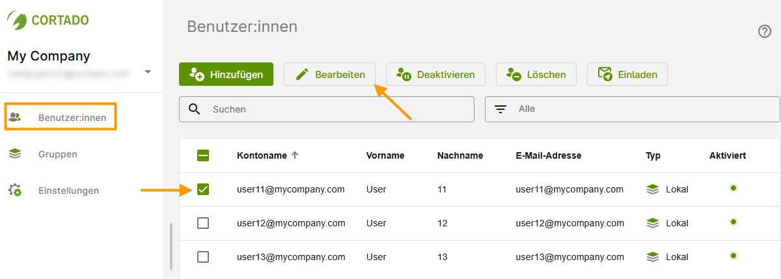Click the email address cell of user12
781x279 pixels.
pos(569,223)
